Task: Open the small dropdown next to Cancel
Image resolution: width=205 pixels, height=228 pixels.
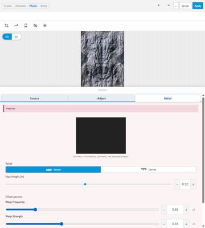Action: (x=176, y=6)
